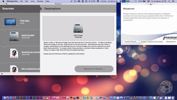Click the Paragon Software Group logo
Image resolution: width=177 pixels, height=100 pixels.
tap(170, 38)
